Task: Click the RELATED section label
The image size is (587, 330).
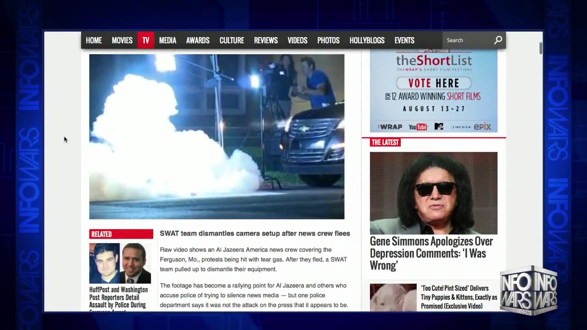Action: click(121, 234)
